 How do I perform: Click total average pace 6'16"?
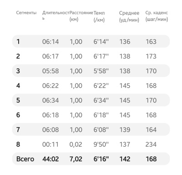101,159
